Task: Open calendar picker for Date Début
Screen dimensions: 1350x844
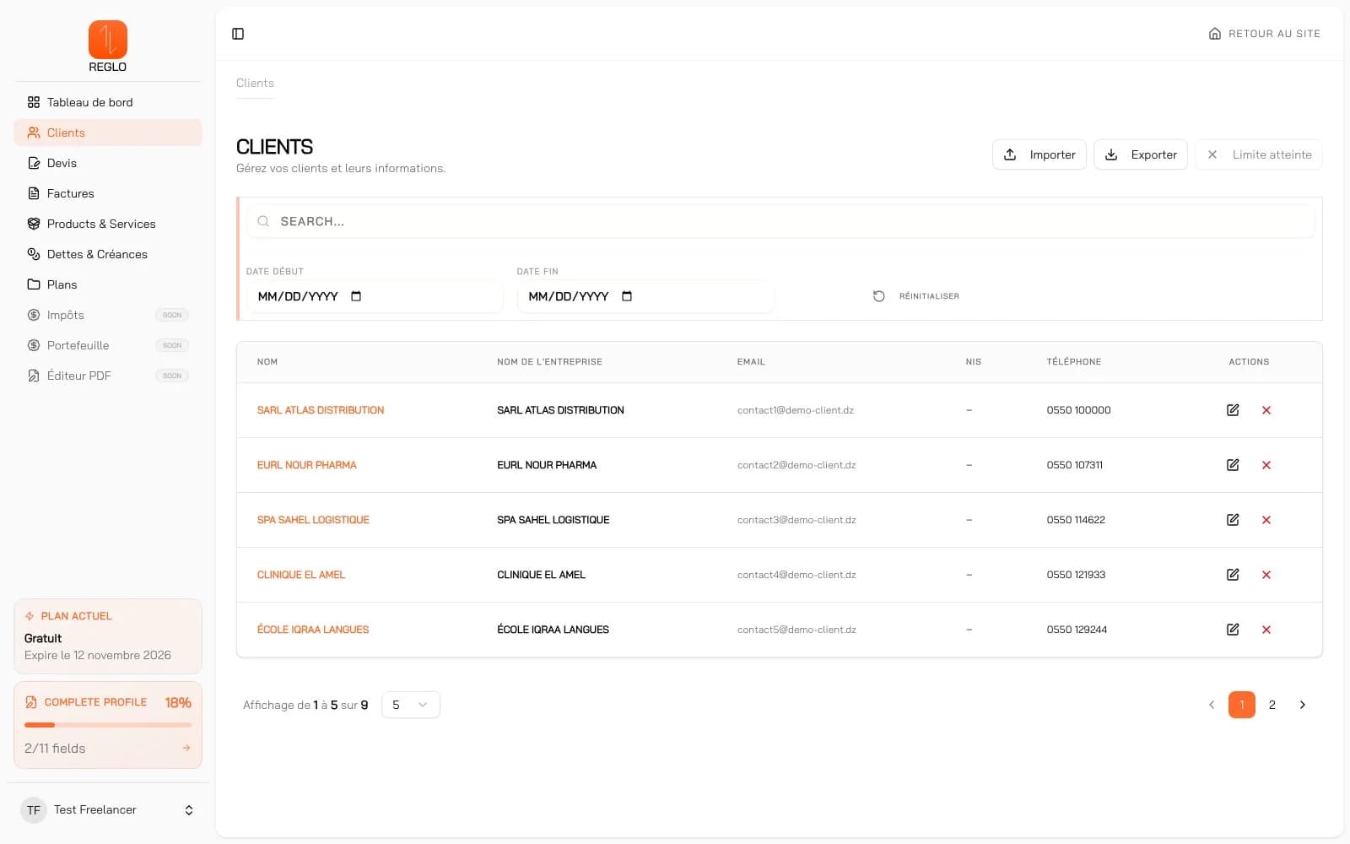Action: [356, 296]
